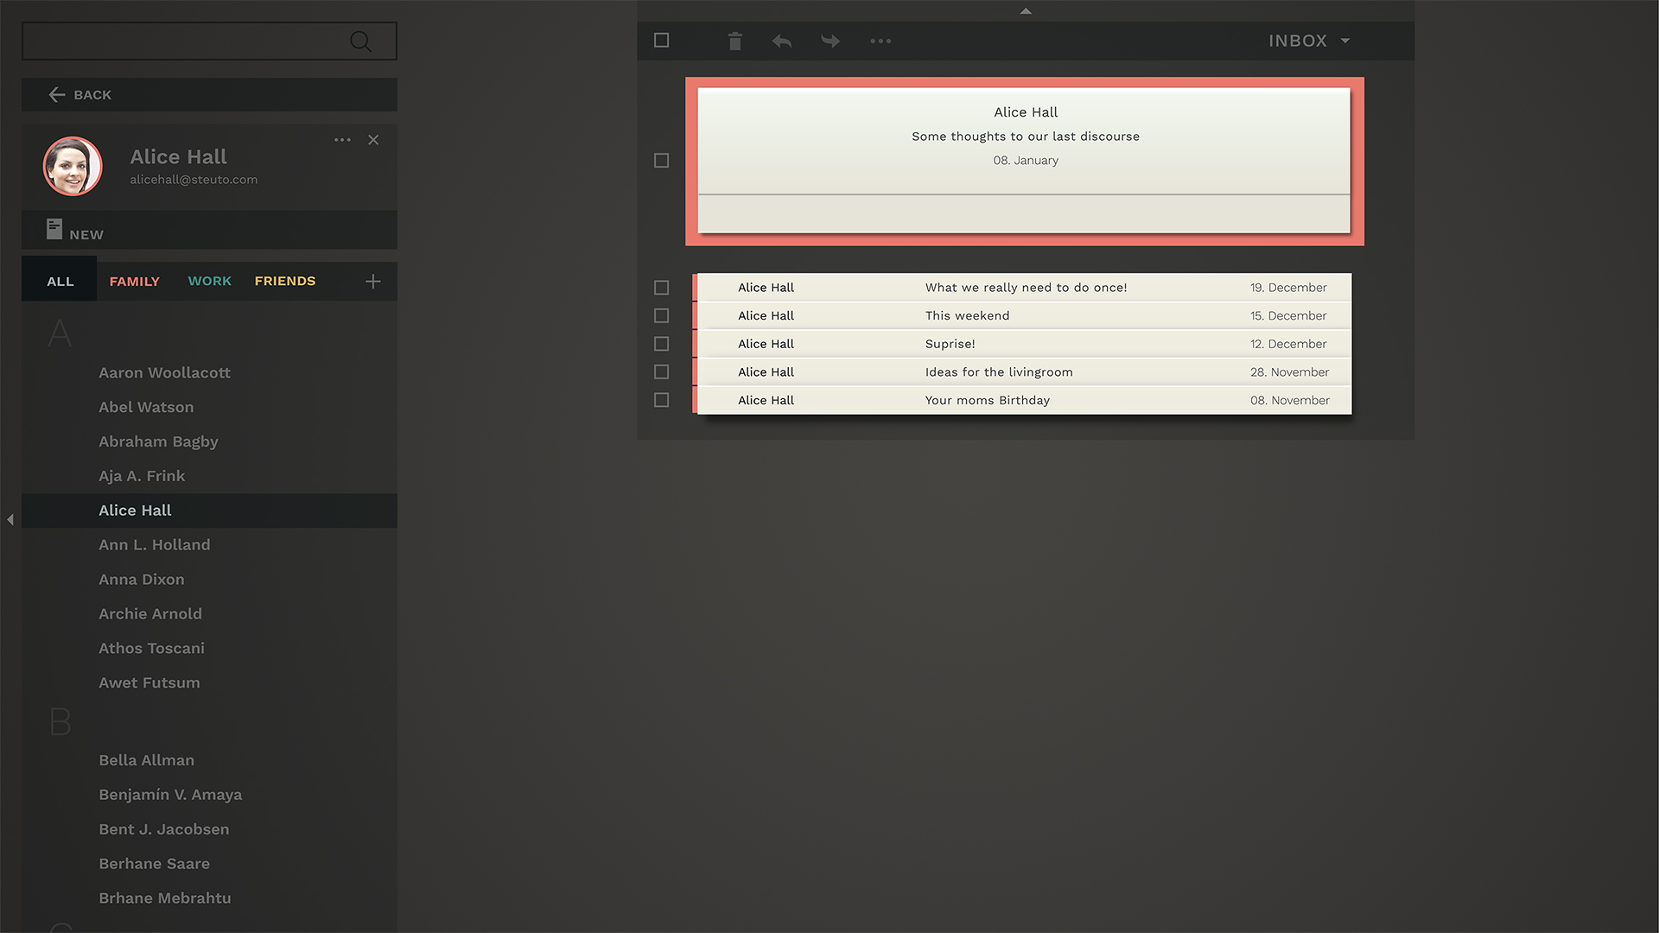Open contact options via the ellipsis above Alice Hall

(342, 139)
